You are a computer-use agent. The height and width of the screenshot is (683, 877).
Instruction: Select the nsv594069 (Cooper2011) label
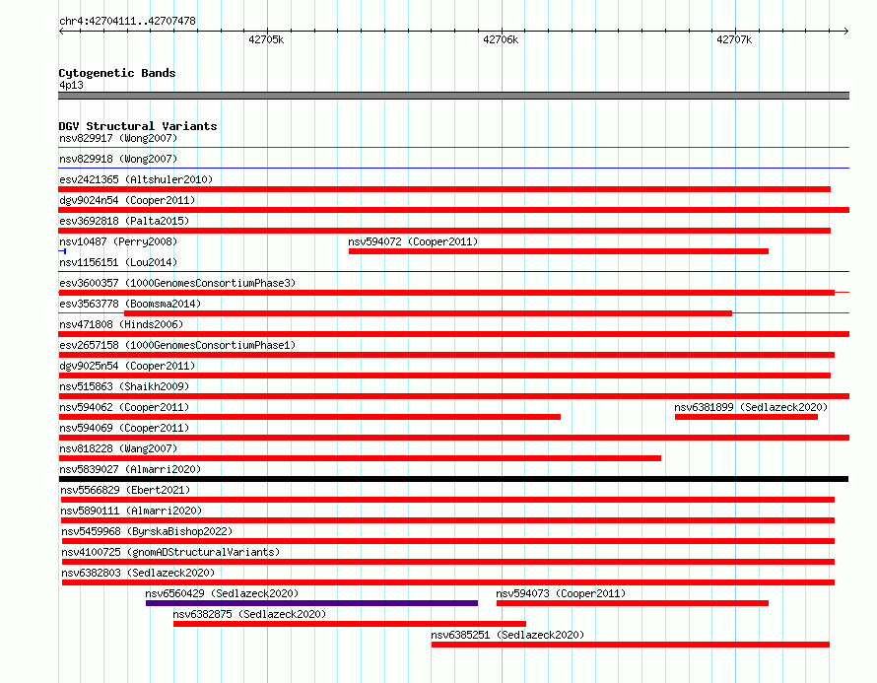124,428
